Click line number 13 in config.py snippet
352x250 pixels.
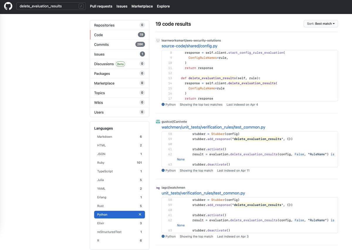170,78
